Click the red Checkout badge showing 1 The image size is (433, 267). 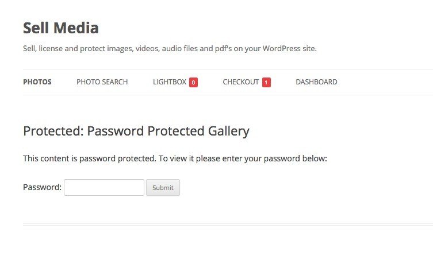pyautogui.click(x=266, y=82)
